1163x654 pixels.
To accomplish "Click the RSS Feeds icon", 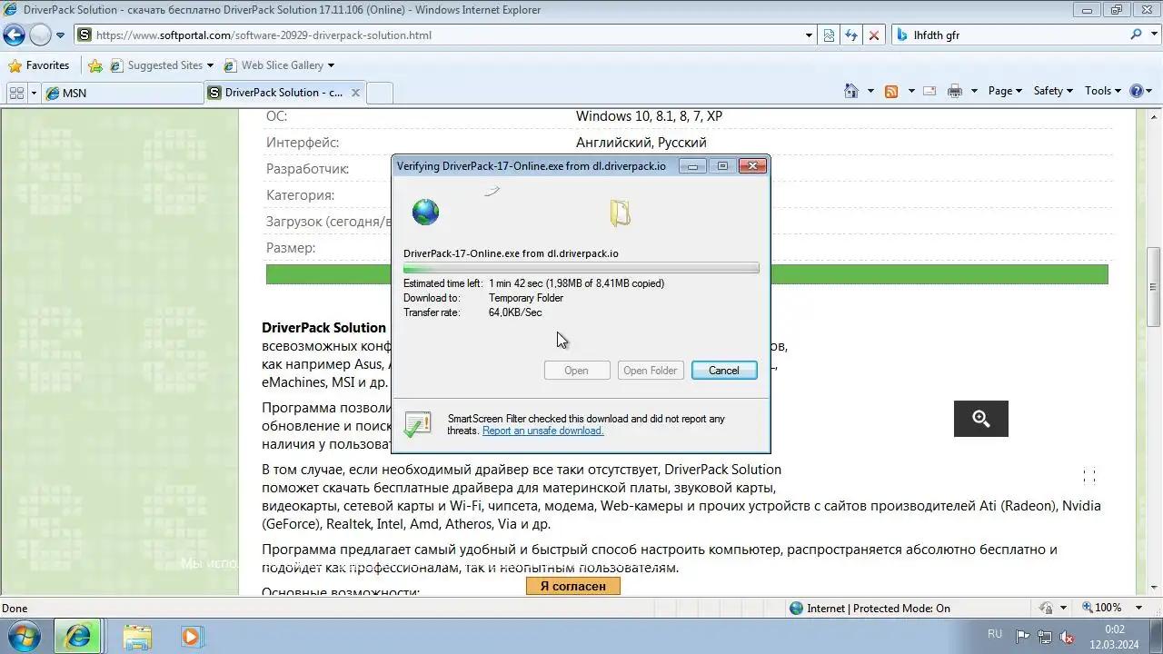I will tap(892, 91).
